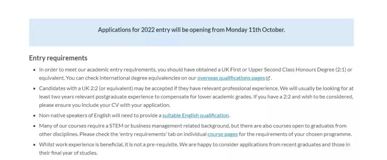
Task: Click the Applications for 2022 entry banner text
Action: [x=192, y=30]
